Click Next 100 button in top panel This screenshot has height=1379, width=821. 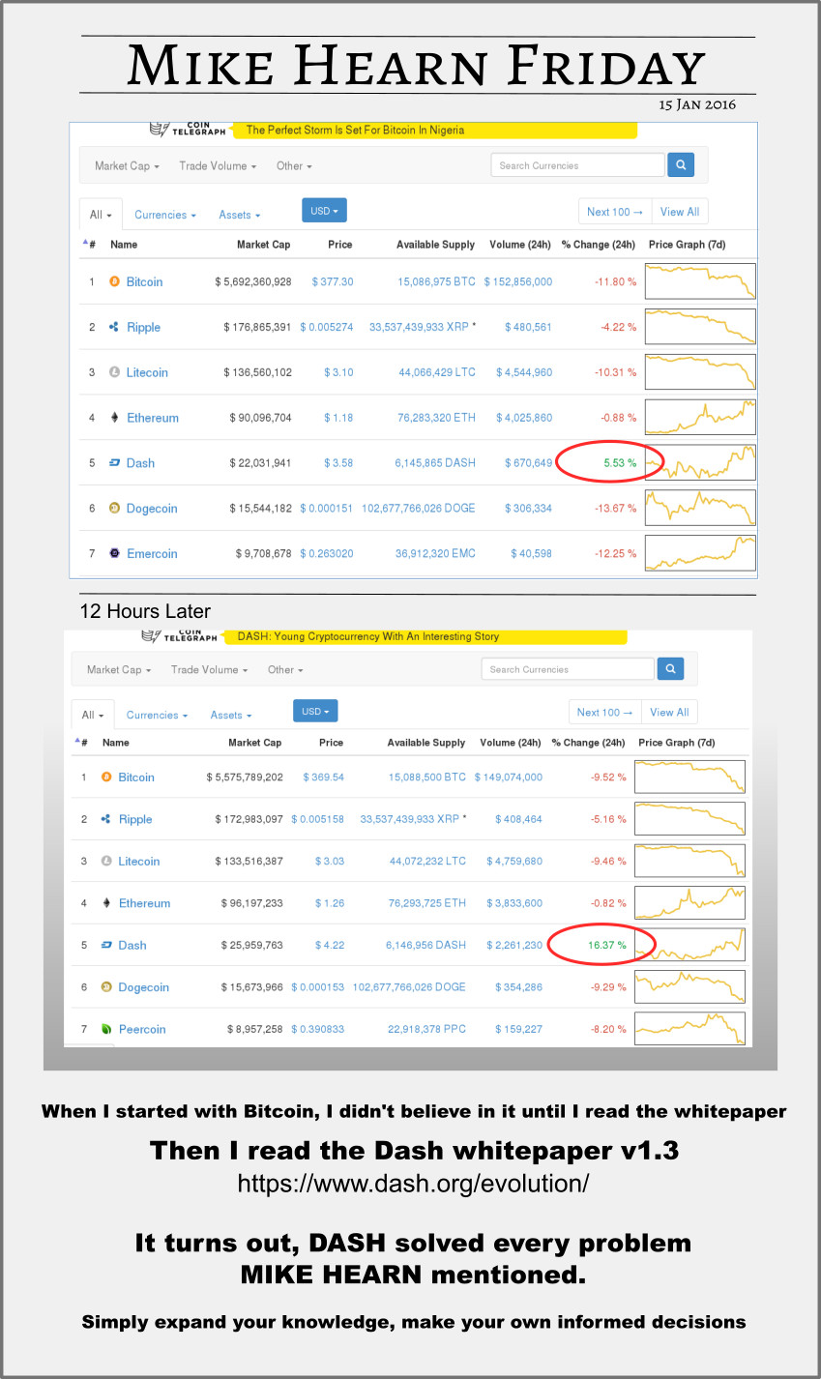pos(615,212)
